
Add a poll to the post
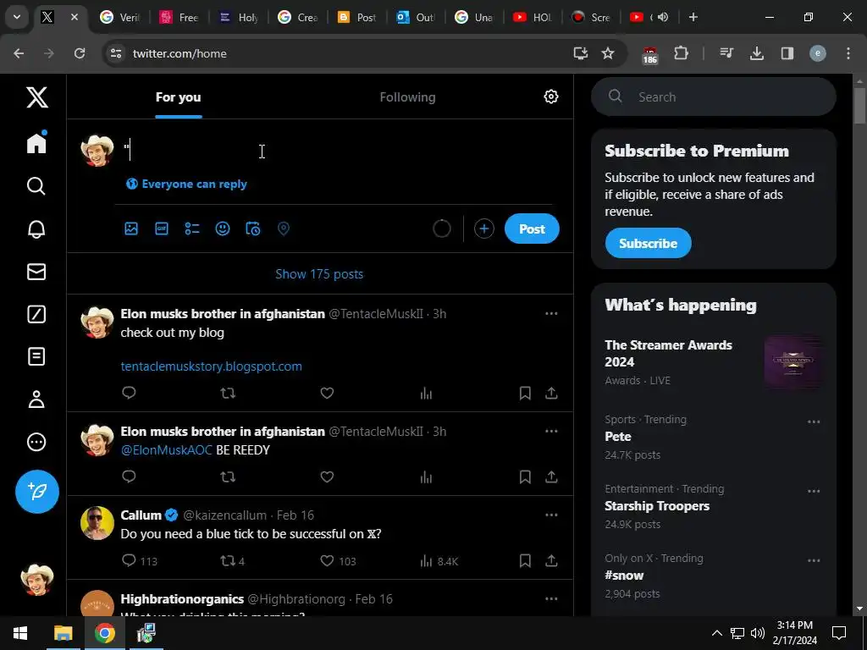tap(192, 229)
